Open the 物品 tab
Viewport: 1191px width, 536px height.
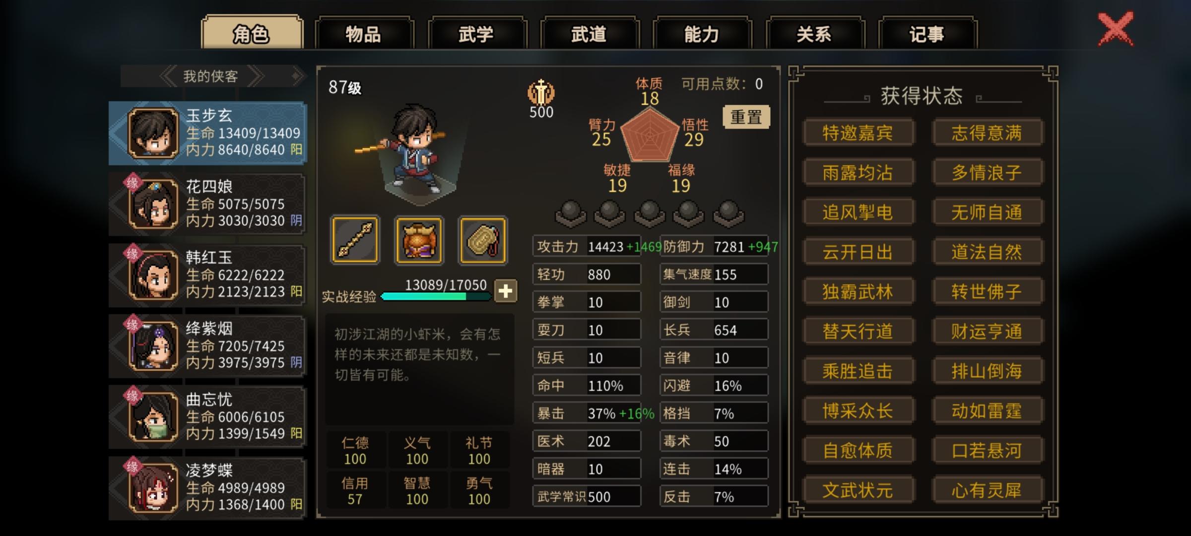363,34
